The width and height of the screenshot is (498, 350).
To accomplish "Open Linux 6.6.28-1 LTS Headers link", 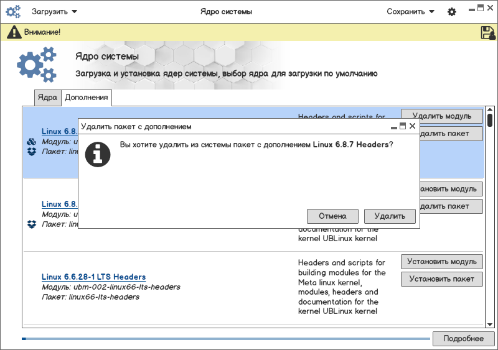I will point(94,277).
